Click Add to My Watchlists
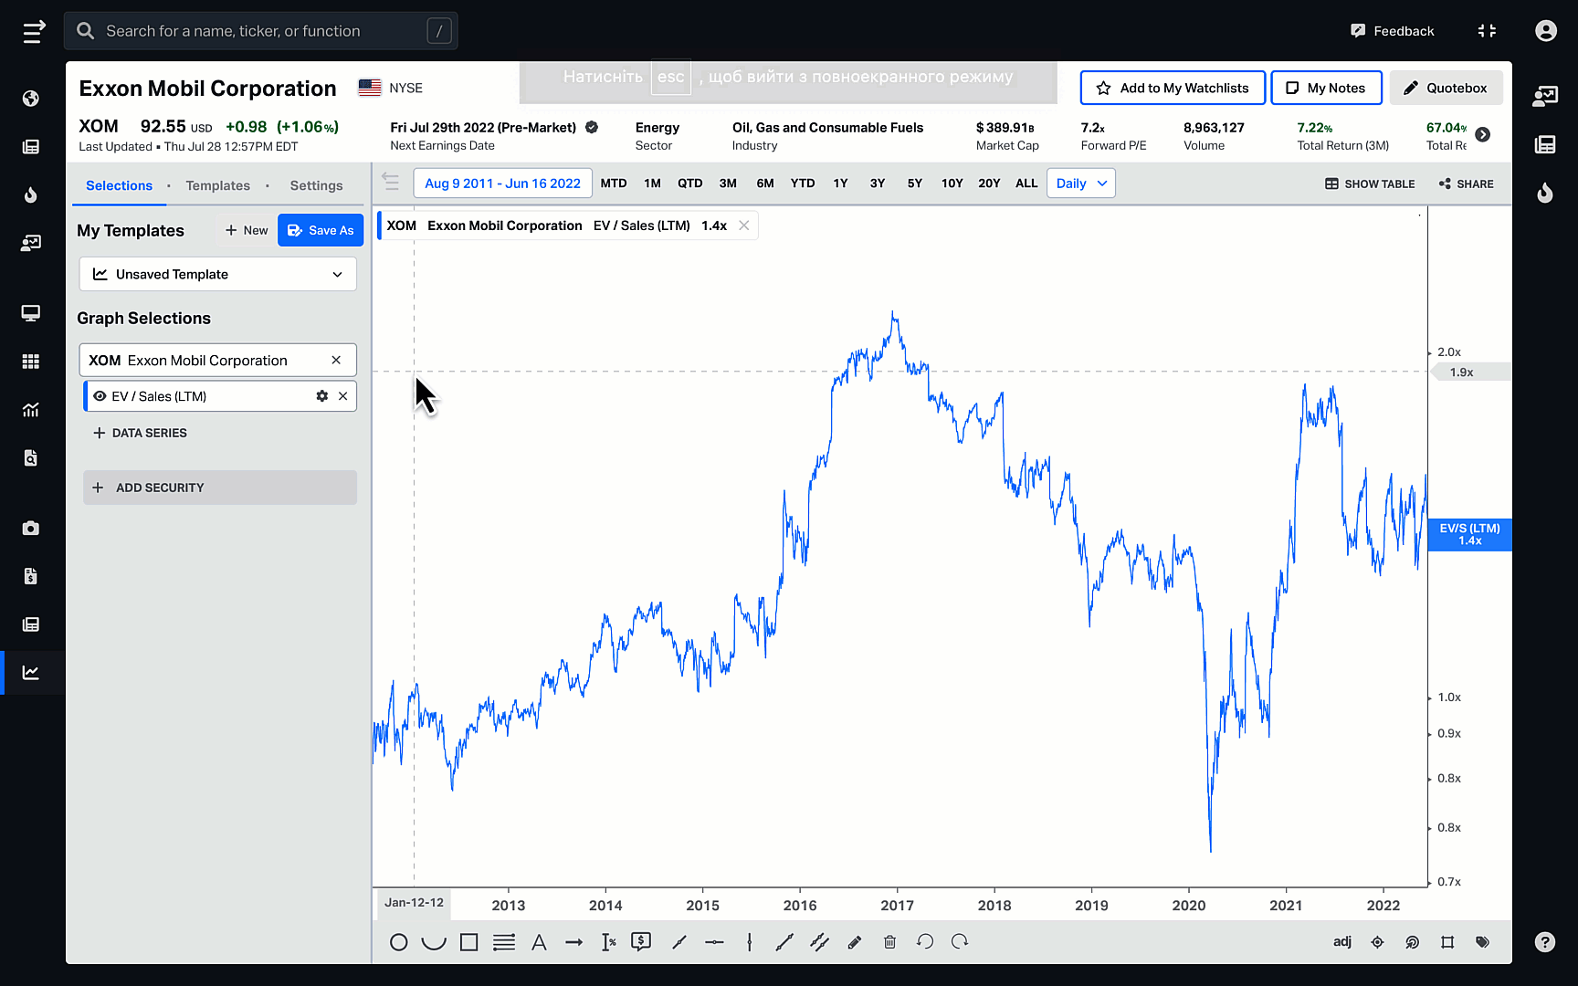Screen dimensions: 1578x986 click(x=1173, y=88)
